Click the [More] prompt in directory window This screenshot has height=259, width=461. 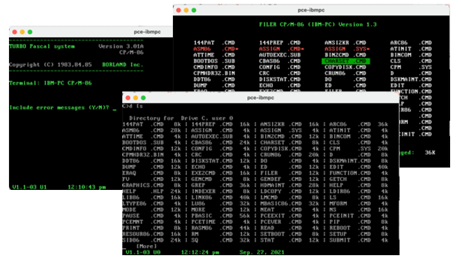(x=147, y=246)
